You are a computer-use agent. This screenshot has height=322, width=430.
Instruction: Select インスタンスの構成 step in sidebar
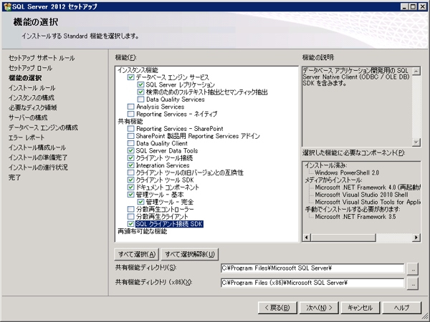pos(32,98)
